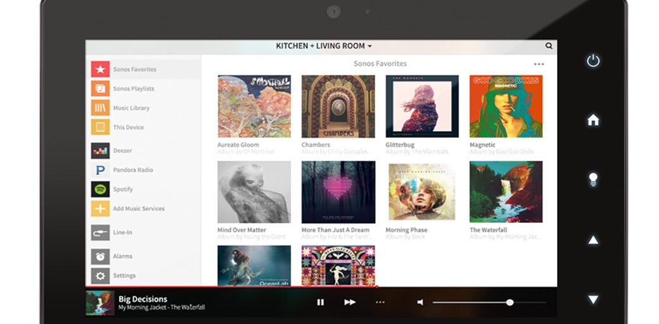The height and width of the screenshot is (324, 659).
Task: Click the red track progress bar
Action: pyautogui.click(x=231, y=287)
